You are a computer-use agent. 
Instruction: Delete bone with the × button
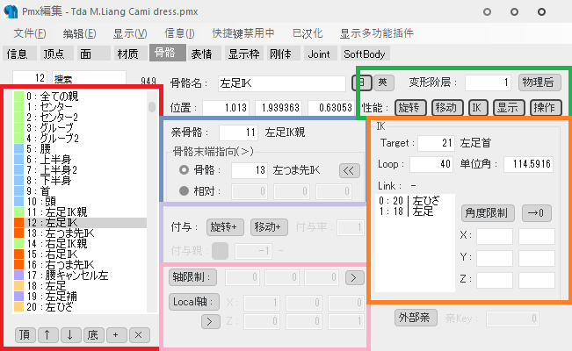pos(139,335)
